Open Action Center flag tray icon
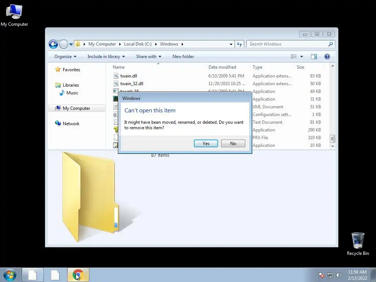This screenshot has height=282, width=376. [x=321, y=275]
